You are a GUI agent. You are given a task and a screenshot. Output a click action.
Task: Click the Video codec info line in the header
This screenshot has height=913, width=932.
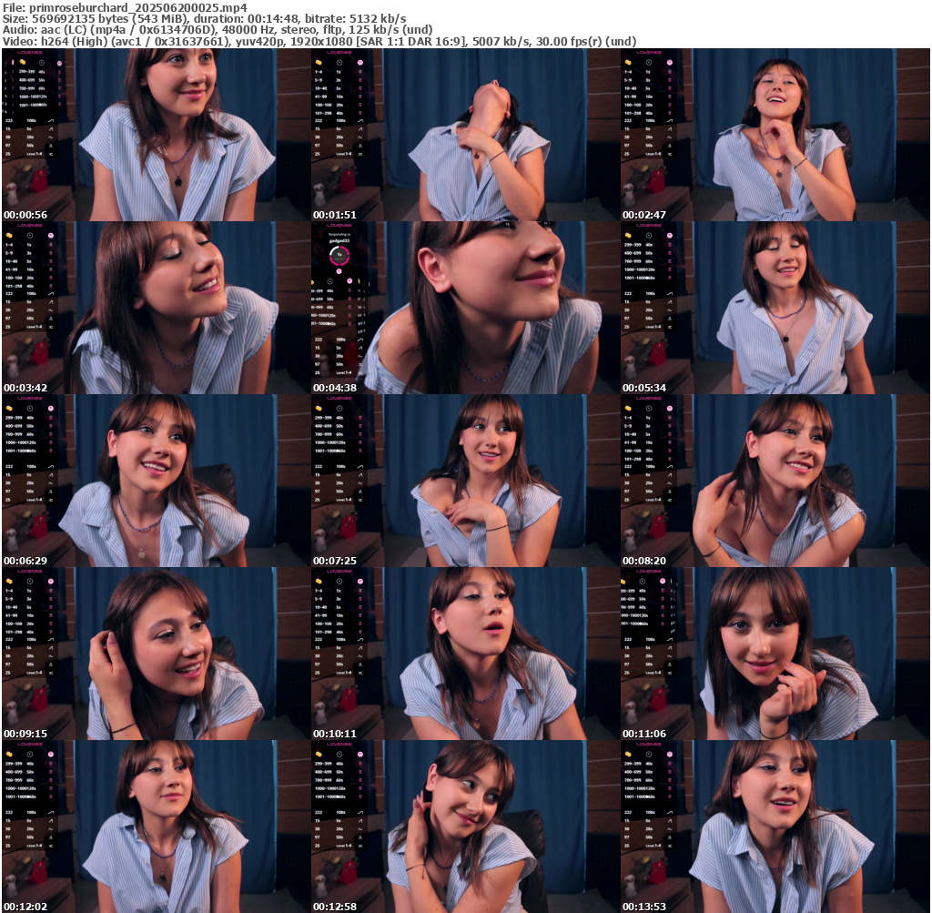tap(319, 41)
